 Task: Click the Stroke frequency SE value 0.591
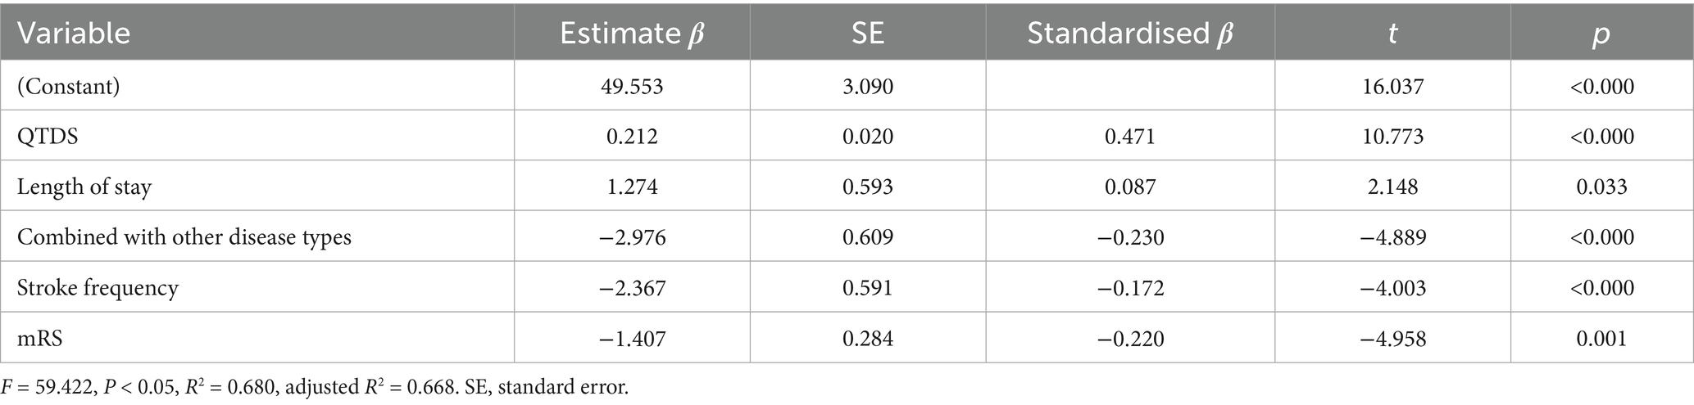tap(867, 288)
